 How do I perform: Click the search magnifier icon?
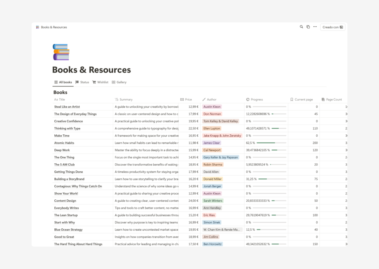(x=301, y=27)
